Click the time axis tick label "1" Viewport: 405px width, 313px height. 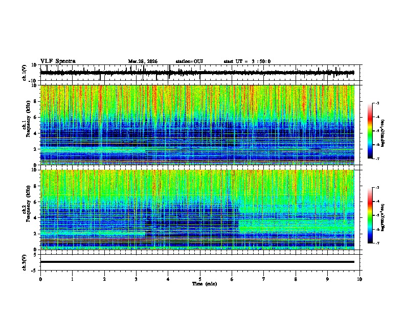coord(72,279)
